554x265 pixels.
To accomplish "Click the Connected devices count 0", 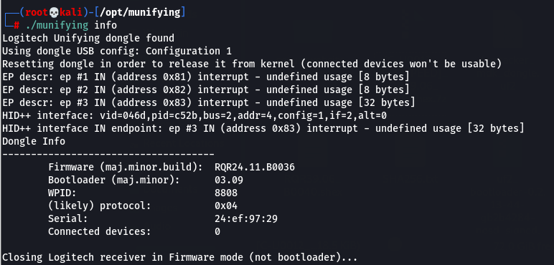I will point(217,231).
